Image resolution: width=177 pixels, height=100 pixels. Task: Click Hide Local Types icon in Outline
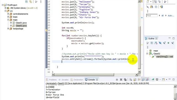[173, 43]
